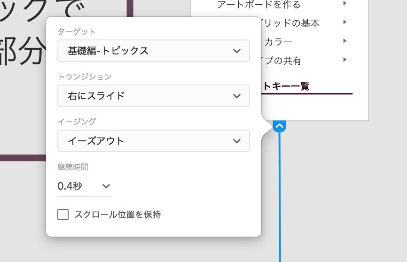The image size is (407, 262).
Task: Click the ターゲット field label
Action: click(77, 31)
